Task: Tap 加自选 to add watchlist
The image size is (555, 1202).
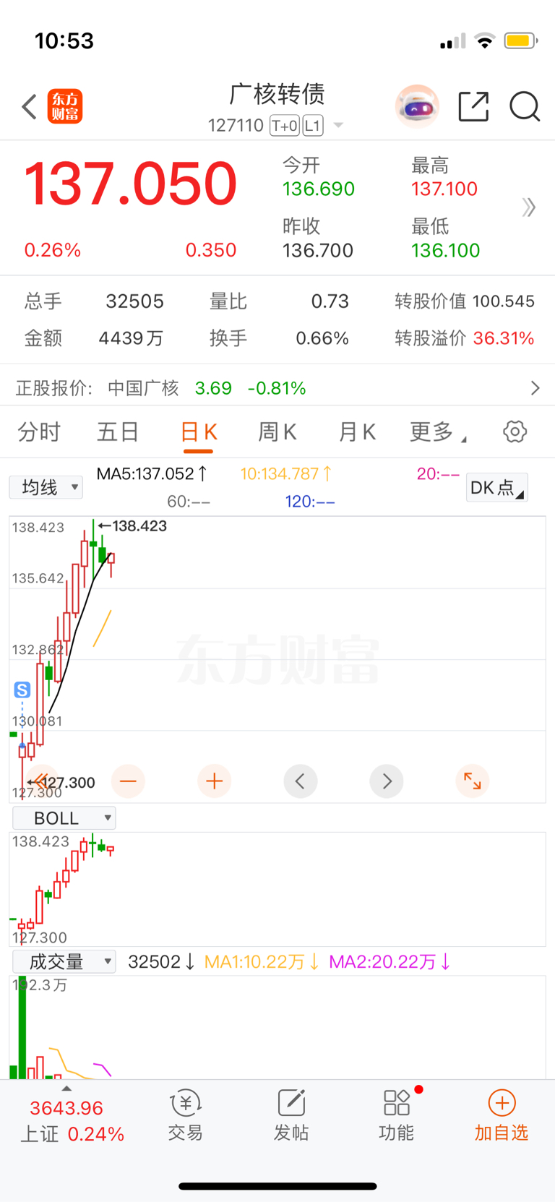Action: click(x=502, y=1117)
